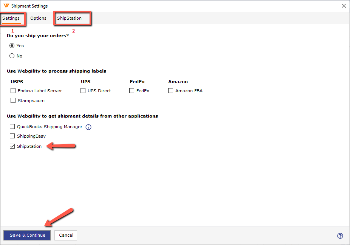Viewport: 350px width, 245px height.
Task: Click the Cancel button
Action: tap(66, 235)
